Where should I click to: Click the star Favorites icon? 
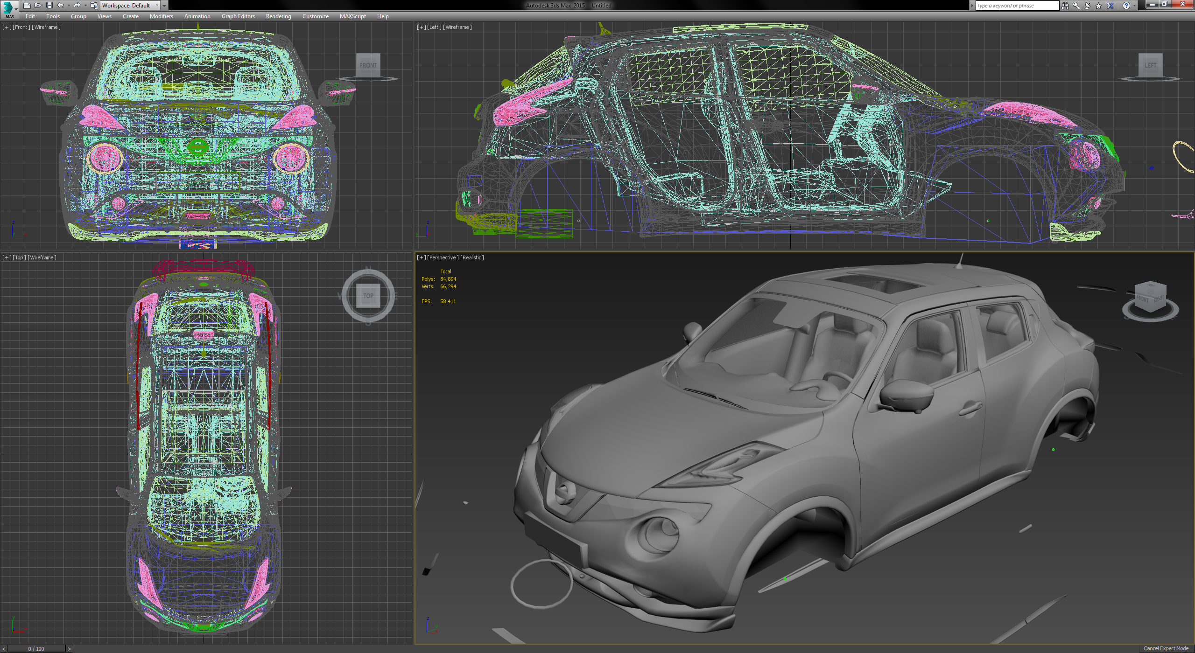(x=1098, y=6)
